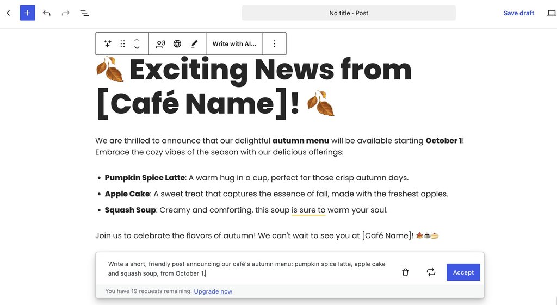Click the 'We are thrilled to announce' paragraph
The width and height of the screenshot is (557, 305).
280,146
